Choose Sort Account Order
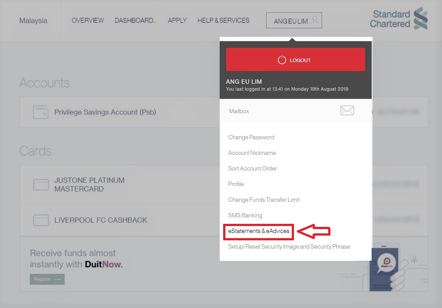Image resolution: width=442 pixels, height=308 pixels. [252, 168]
